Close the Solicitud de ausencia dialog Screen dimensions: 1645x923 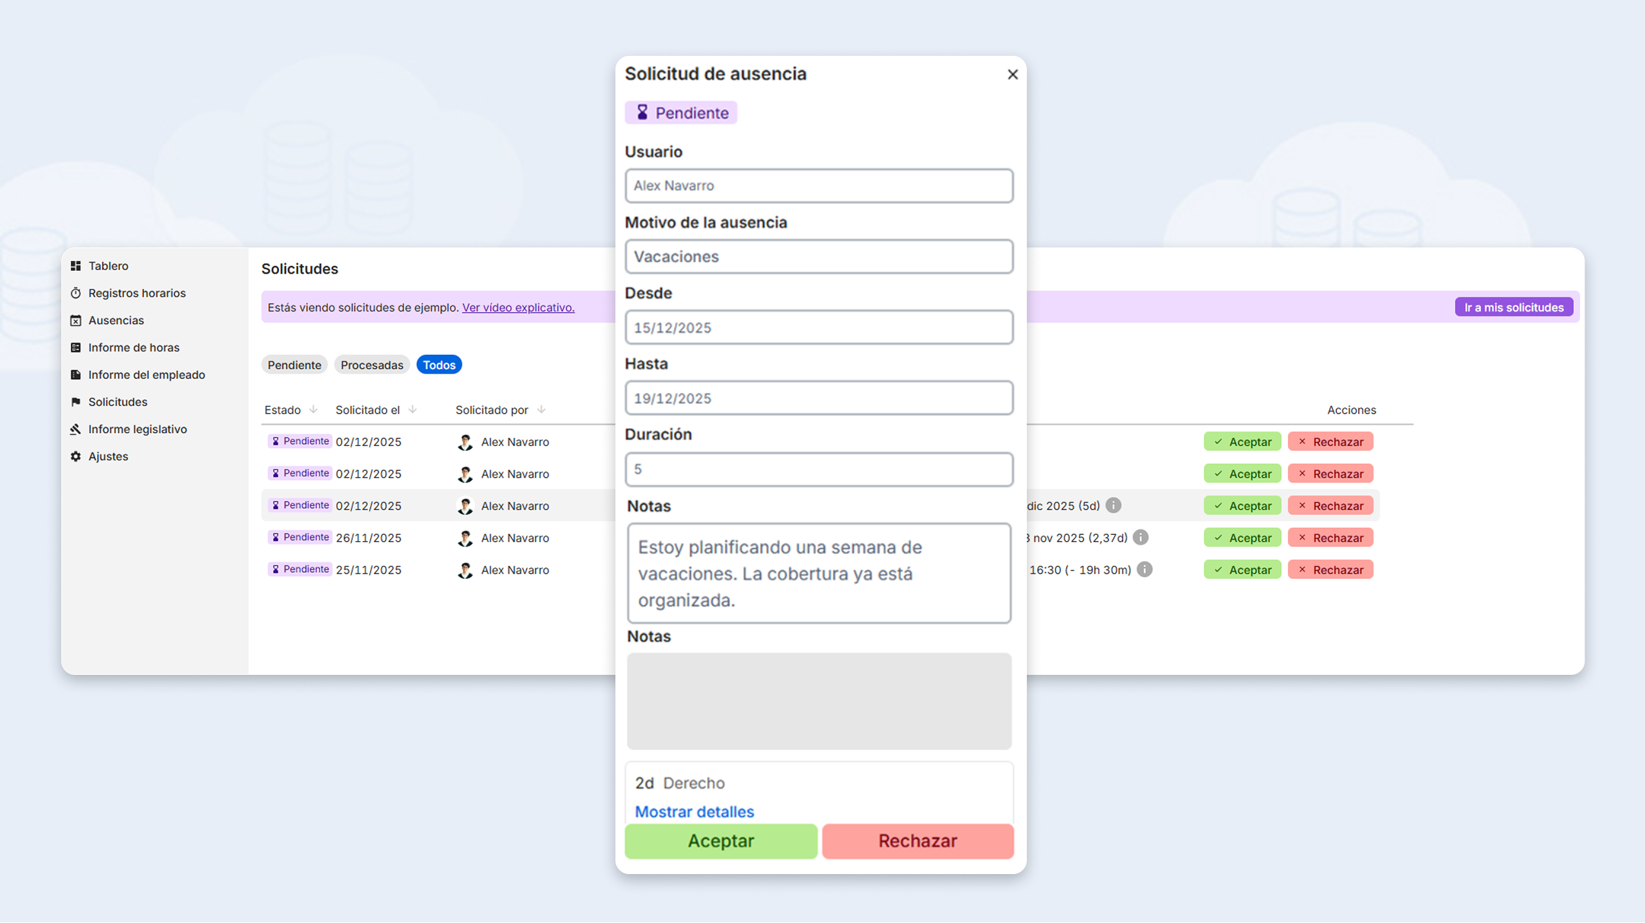click(x=1012, y=74)
